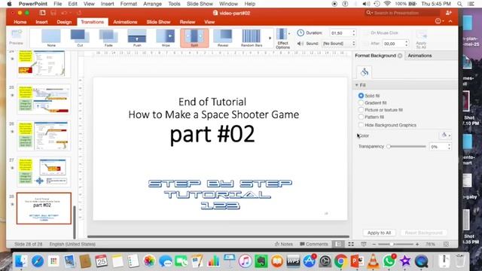The image size is (482, 271).
Task: Adjust the After time stepper
Action: [407, 44]
